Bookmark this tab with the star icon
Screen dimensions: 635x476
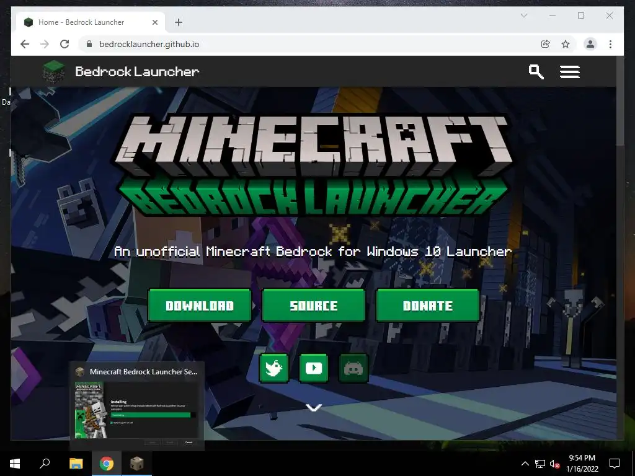click(566, 44)
